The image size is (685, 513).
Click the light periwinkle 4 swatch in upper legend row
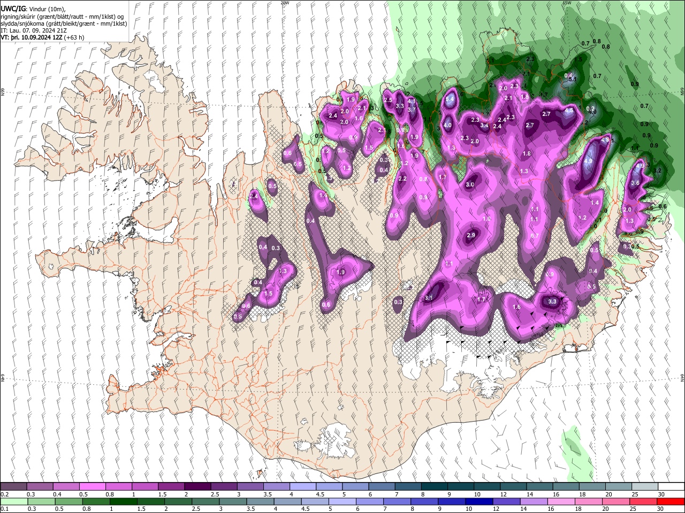302,487
